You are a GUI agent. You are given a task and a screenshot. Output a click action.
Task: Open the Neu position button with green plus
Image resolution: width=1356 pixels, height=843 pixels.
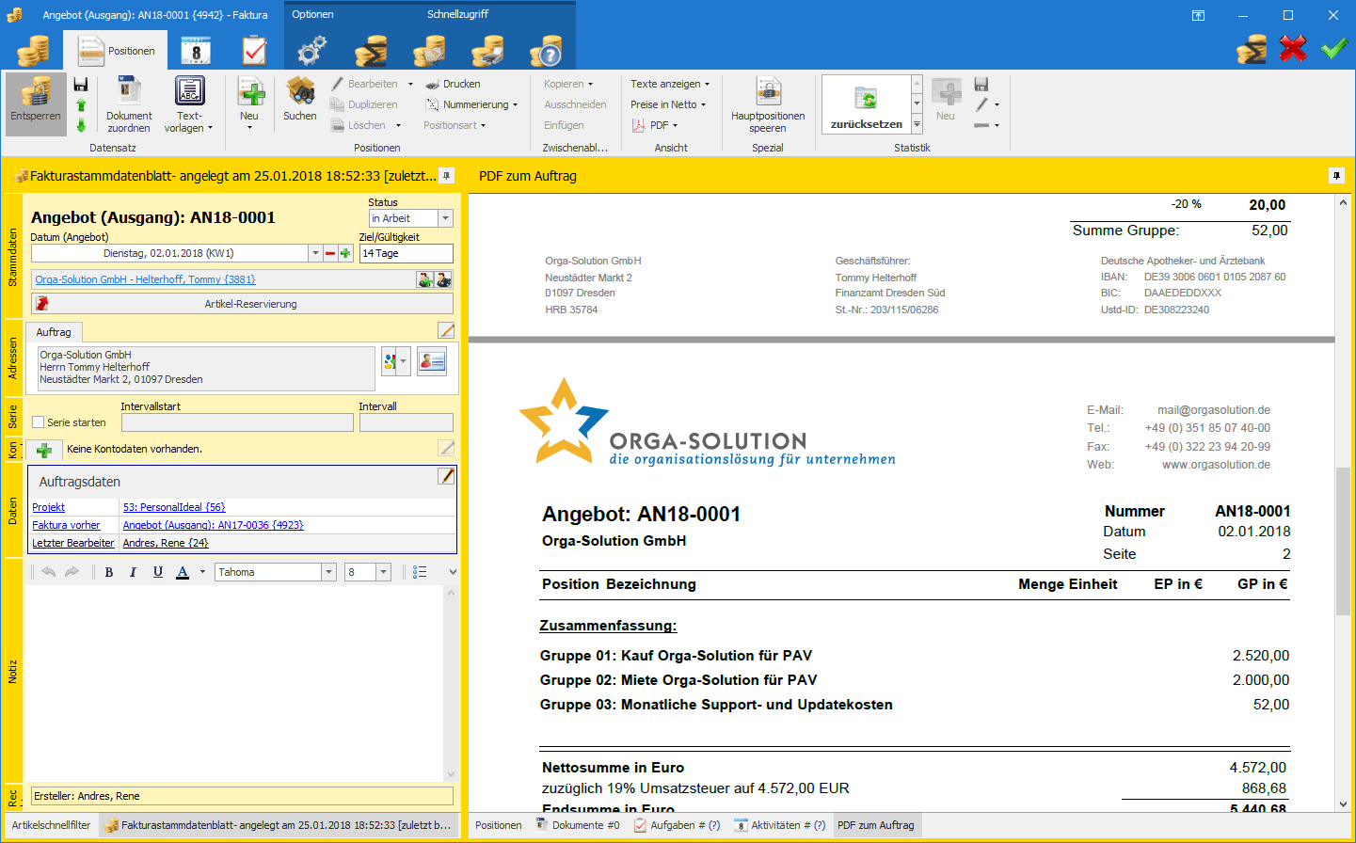[249, 103]
